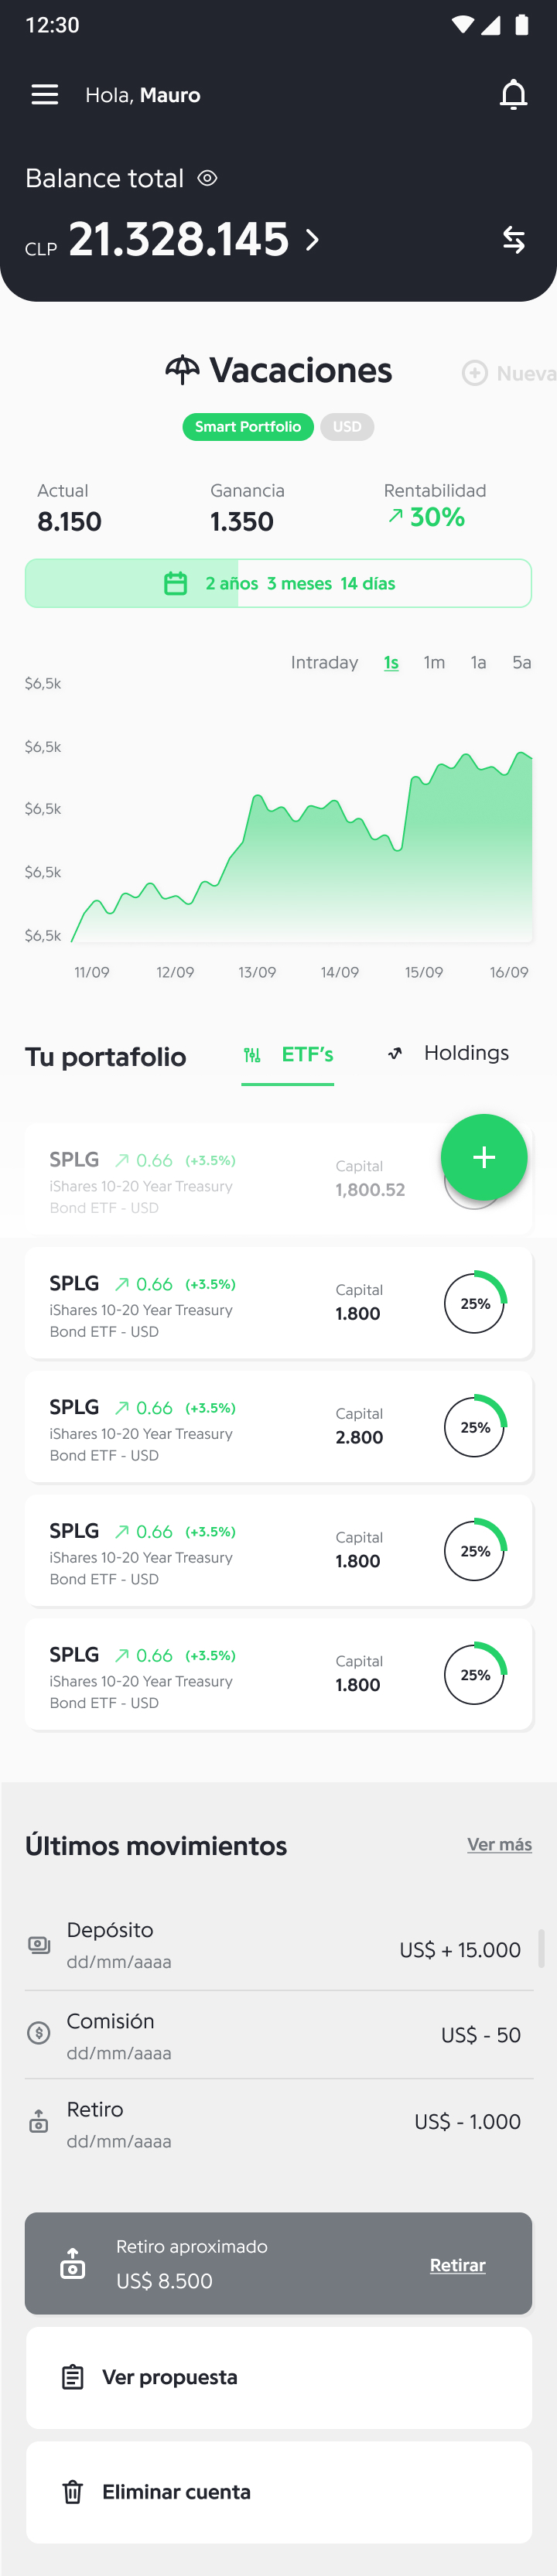Tap the currency swap arrows icon
This screenshot has height=2576, width=557.
(x=513, y=240)
